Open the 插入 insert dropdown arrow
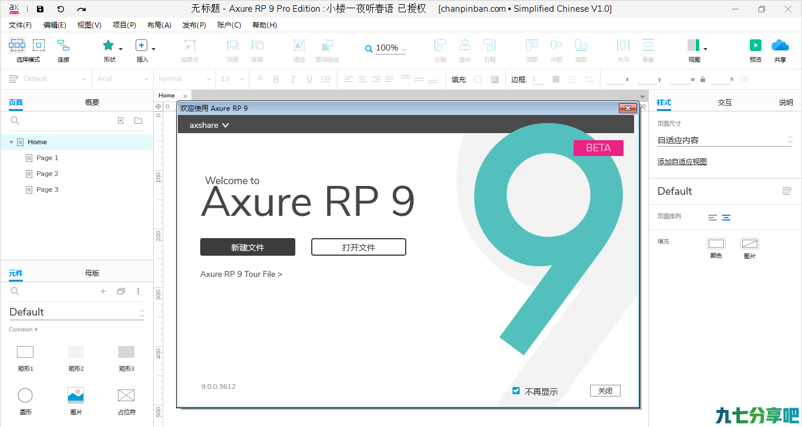This screenshot has height=427, width=802. pyautogui.click(x=154, y=49)
